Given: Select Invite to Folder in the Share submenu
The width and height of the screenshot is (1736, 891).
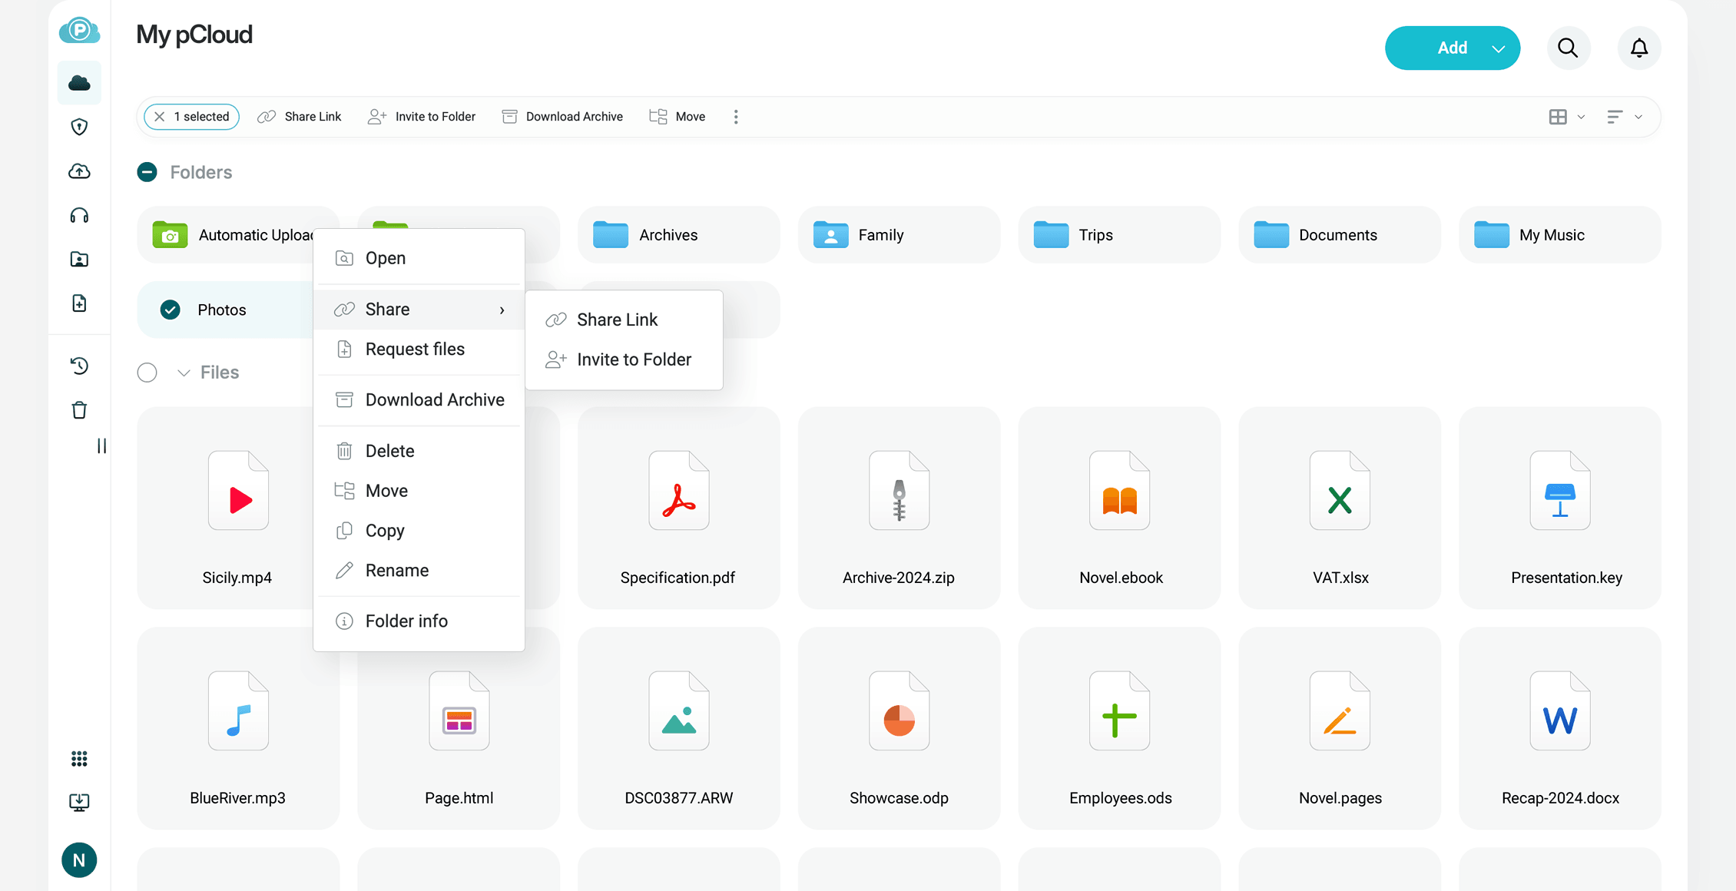Looking at the screenshot, I should coord(634,359).
